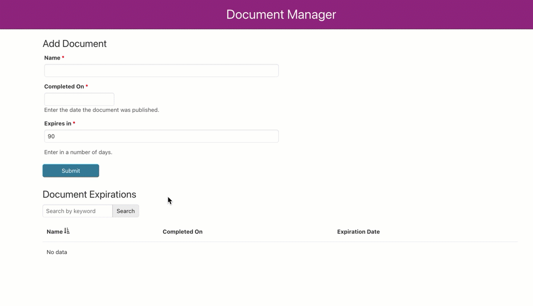Select the Expires in field showing 90
This screenshot has height=306, width=533.
click(161, 136)
